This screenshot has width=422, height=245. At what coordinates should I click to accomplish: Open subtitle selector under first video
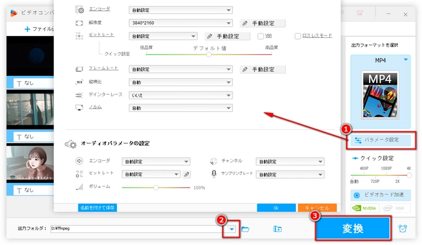[34, 83]
